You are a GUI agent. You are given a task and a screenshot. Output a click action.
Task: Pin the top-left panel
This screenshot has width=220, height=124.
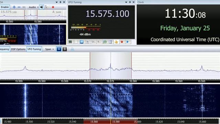click(x=60, y=2)
